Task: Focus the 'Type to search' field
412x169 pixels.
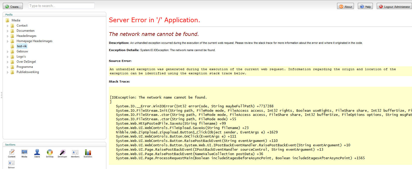Action: tap(61, 6)
